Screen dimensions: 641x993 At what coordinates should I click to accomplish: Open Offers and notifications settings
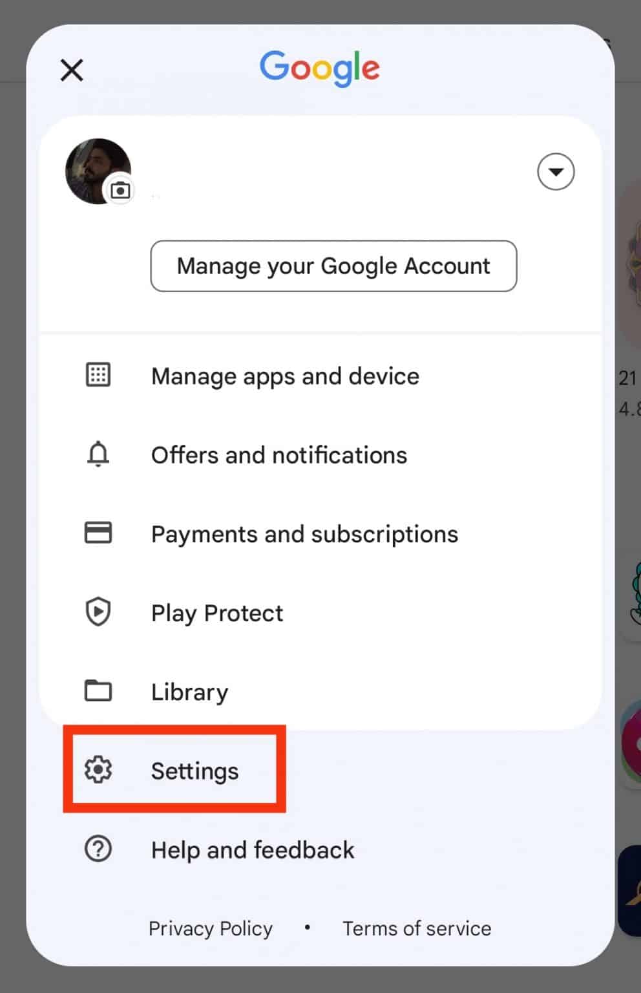point(278,454)
